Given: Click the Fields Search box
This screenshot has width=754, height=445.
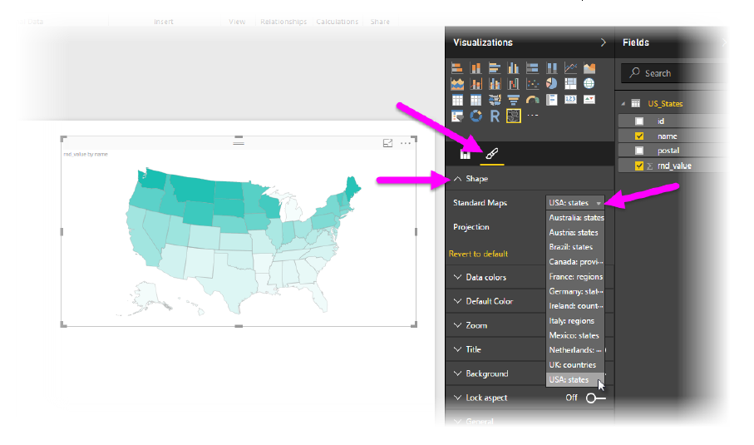Looking at the screenshot, I should [673, 73].
